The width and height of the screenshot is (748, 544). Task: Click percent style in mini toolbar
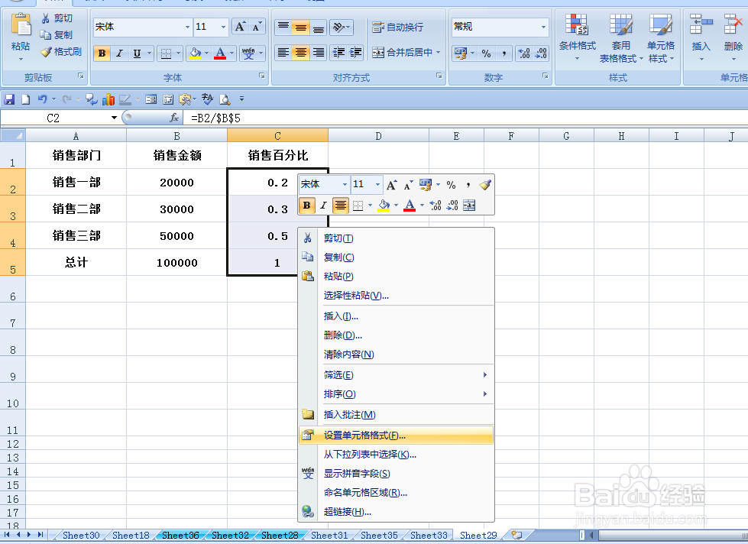[452, 184]
